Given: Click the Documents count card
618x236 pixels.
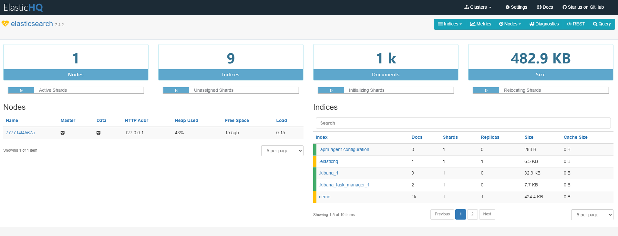Looking at the screenshot, I should click(386, 62).
